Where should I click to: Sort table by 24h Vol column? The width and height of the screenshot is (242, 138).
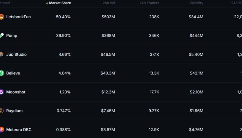[108, 3]
